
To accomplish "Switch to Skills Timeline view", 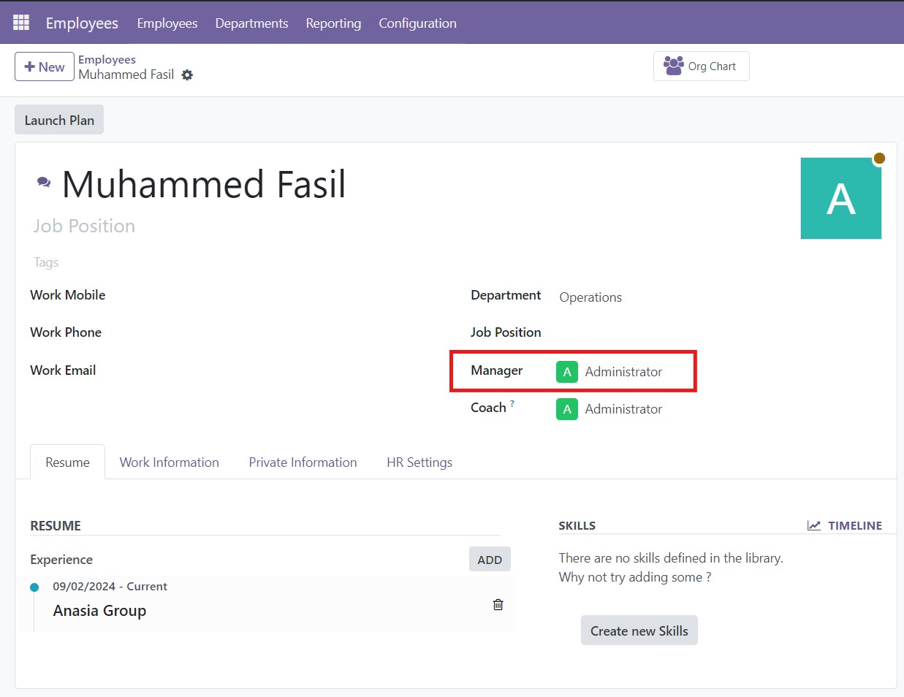I will point(845,525).
